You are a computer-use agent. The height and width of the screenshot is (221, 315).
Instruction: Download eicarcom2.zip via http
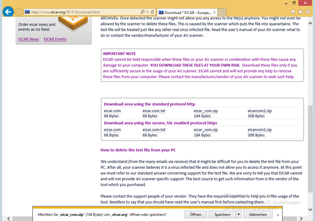[260, 111]
